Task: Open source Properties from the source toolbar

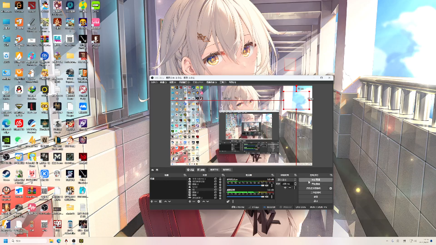Action: coord(190,170)
